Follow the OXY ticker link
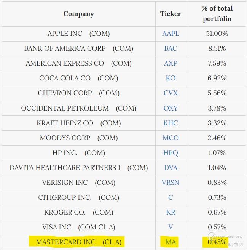Viewport: 247px width, 250px height. pos(171,108)
